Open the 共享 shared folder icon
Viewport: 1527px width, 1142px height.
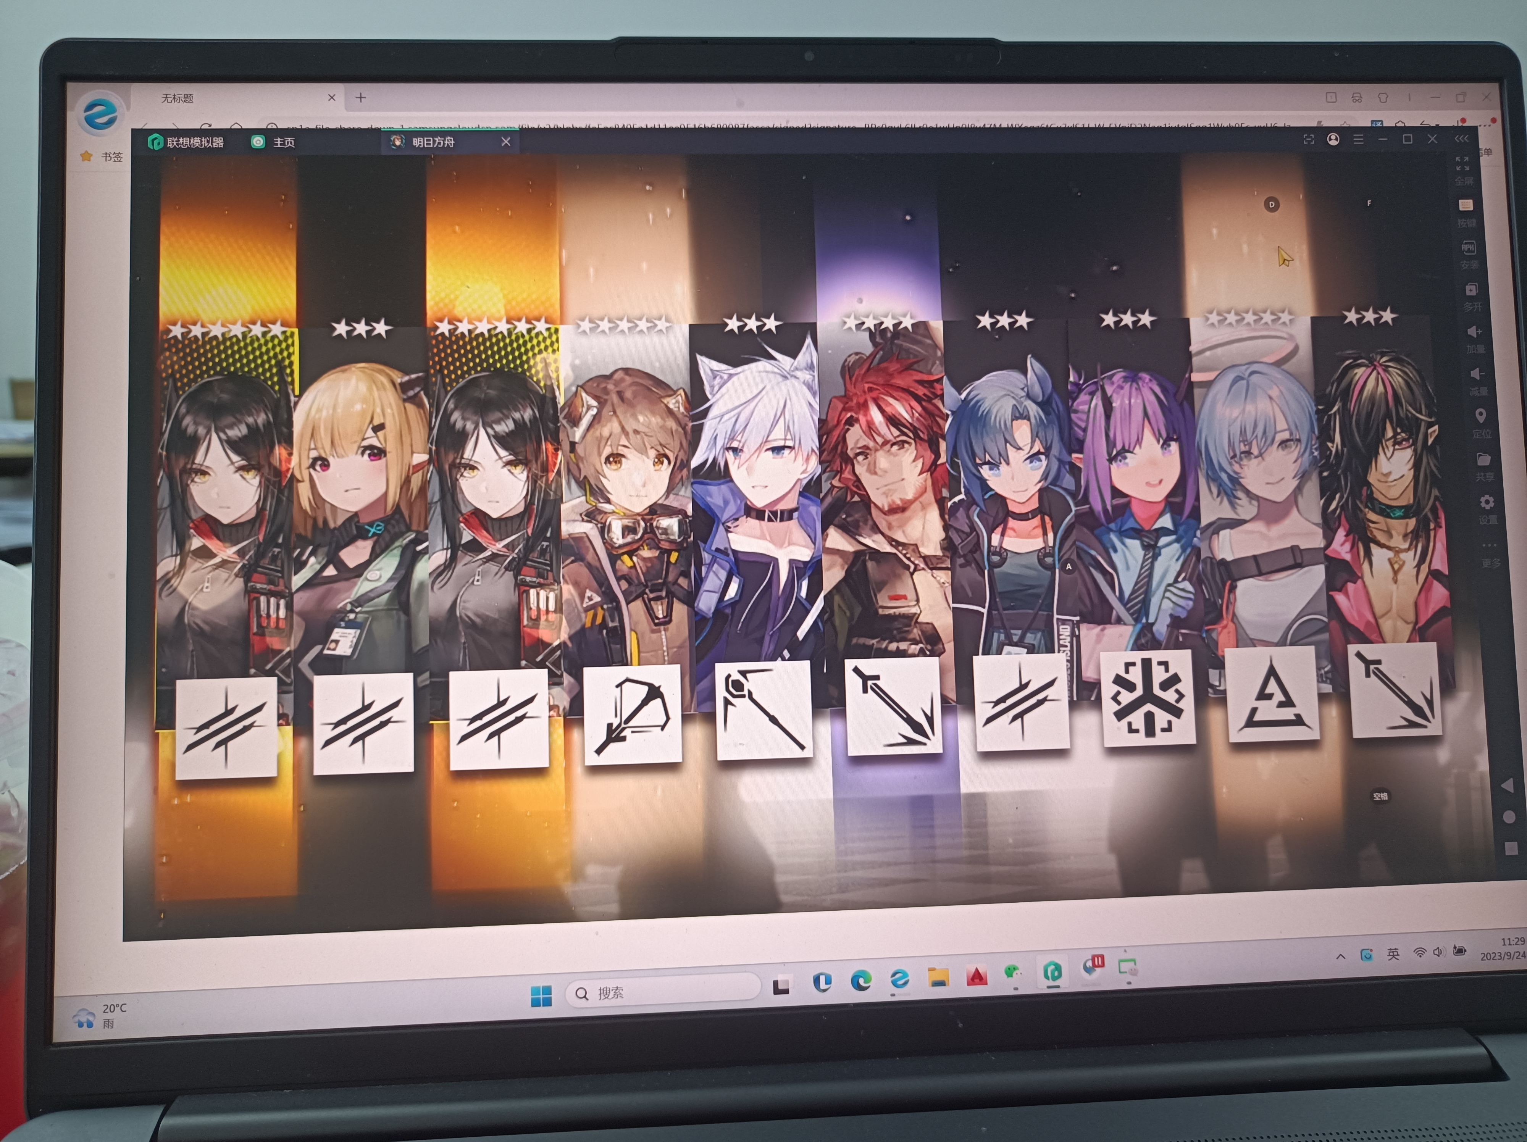click(1483, 459)
